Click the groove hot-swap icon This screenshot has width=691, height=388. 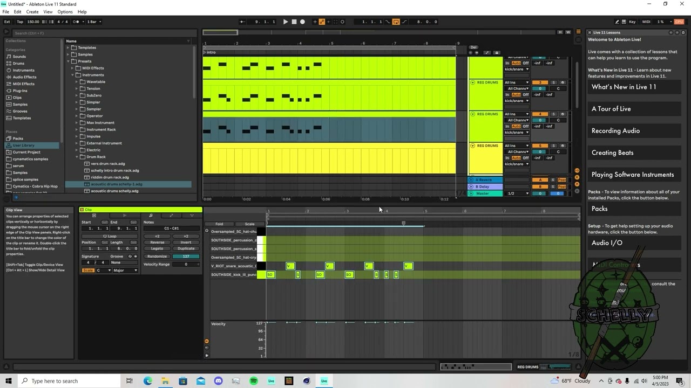pyautogui.click(x=130, y=257)
